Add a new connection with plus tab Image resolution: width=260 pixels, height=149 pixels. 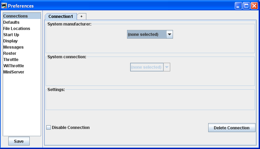81,17
